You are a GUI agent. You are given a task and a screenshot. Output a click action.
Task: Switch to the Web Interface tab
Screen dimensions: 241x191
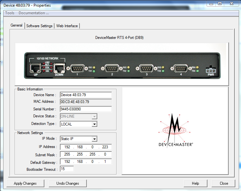(67, 26)
